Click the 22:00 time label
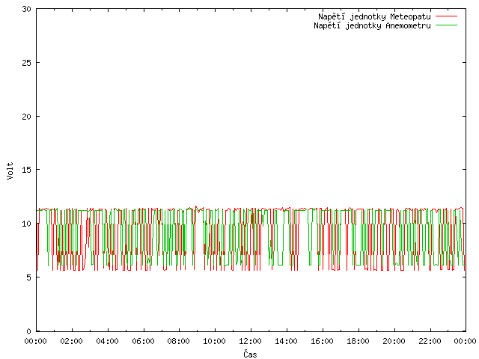 [x=430, y=341]
